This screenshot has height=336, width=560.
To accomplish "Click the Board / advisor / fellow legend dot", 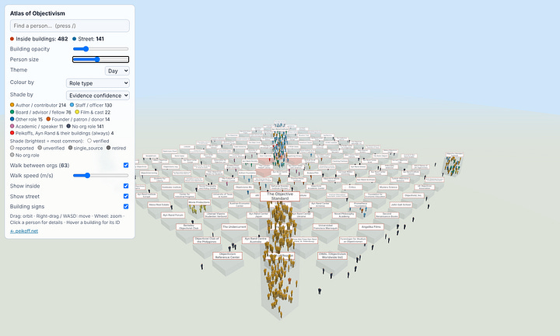I will 12,112.
